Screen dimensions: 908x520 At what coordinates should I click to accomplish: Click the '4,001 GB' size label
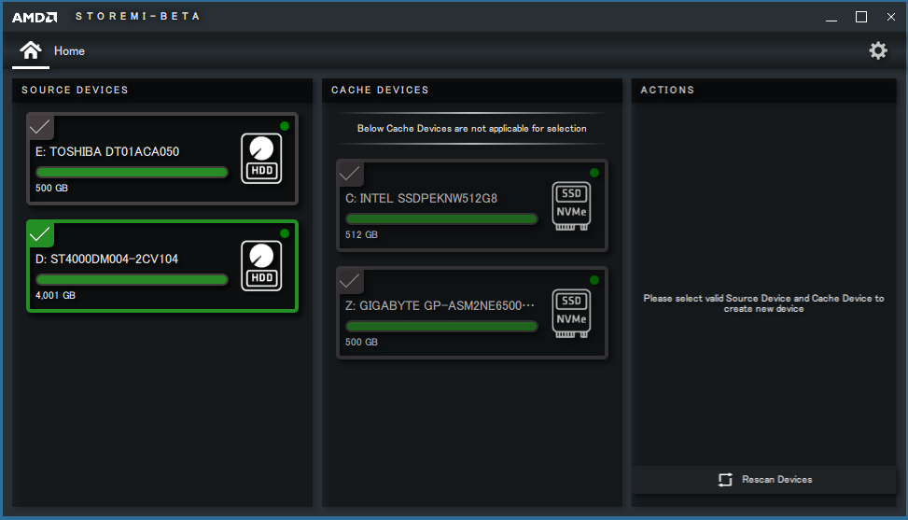coord(55,295)
